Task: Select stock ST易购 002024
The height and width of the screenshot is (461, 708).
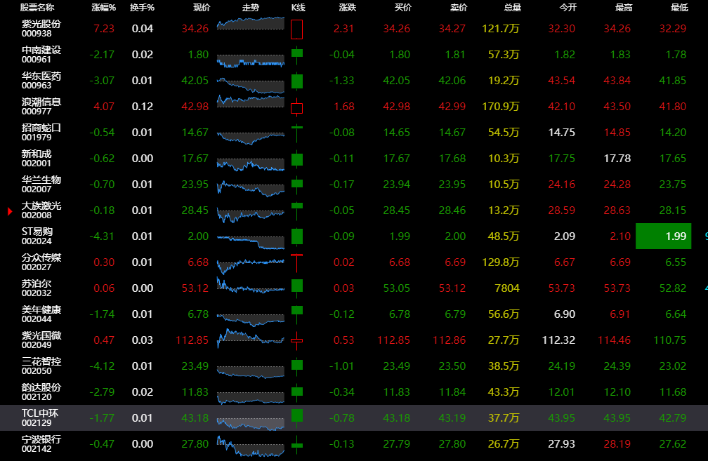Action: (37, 236)
